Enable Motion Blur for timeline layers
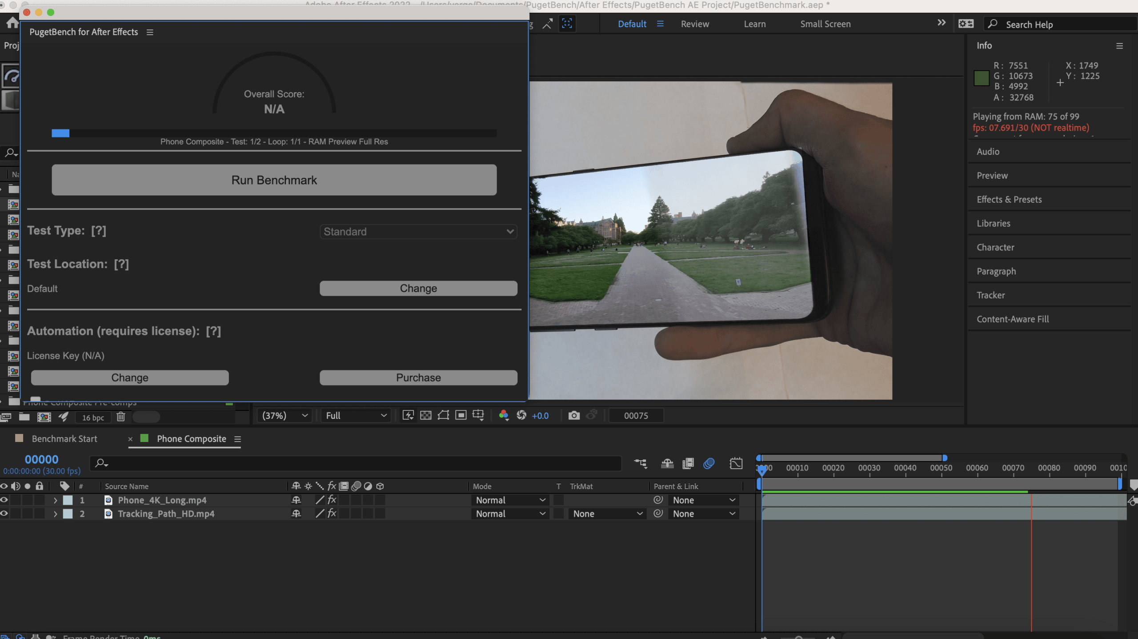 pos(709,463)
